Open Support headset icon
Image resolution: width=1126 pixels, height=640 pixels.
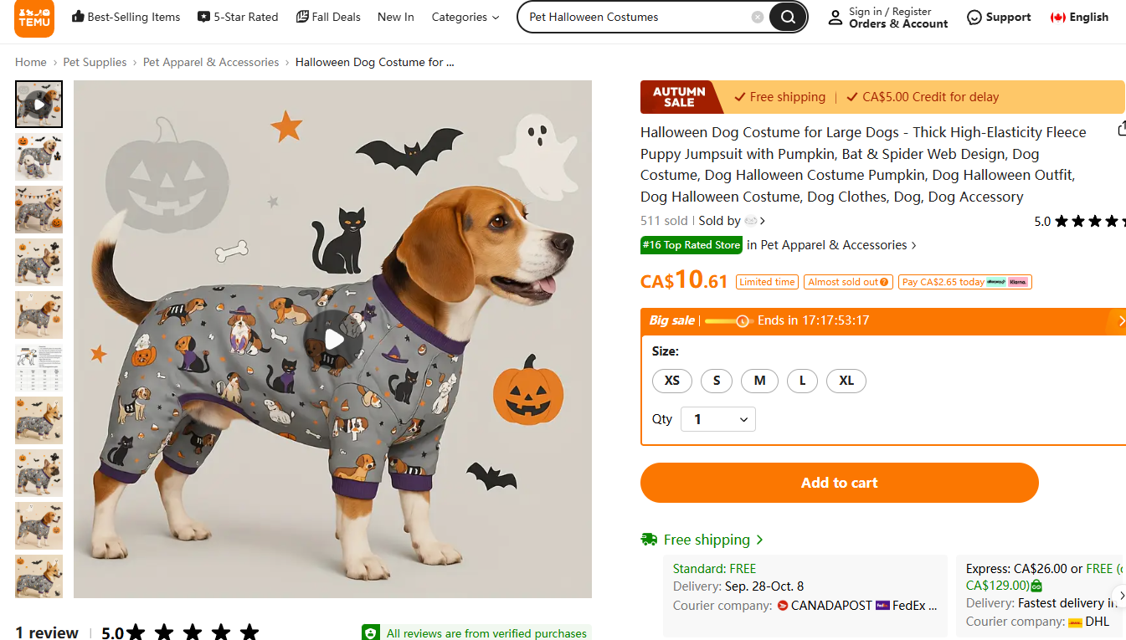pos(974,18)
